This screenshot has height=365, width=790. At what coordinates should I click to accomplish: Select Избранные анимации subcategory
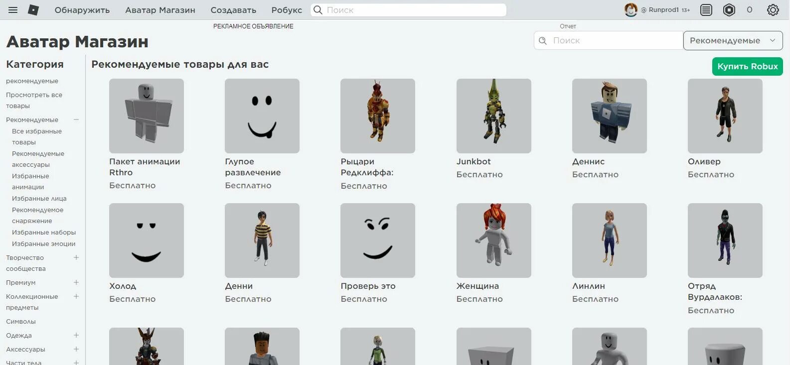point(30,181)
